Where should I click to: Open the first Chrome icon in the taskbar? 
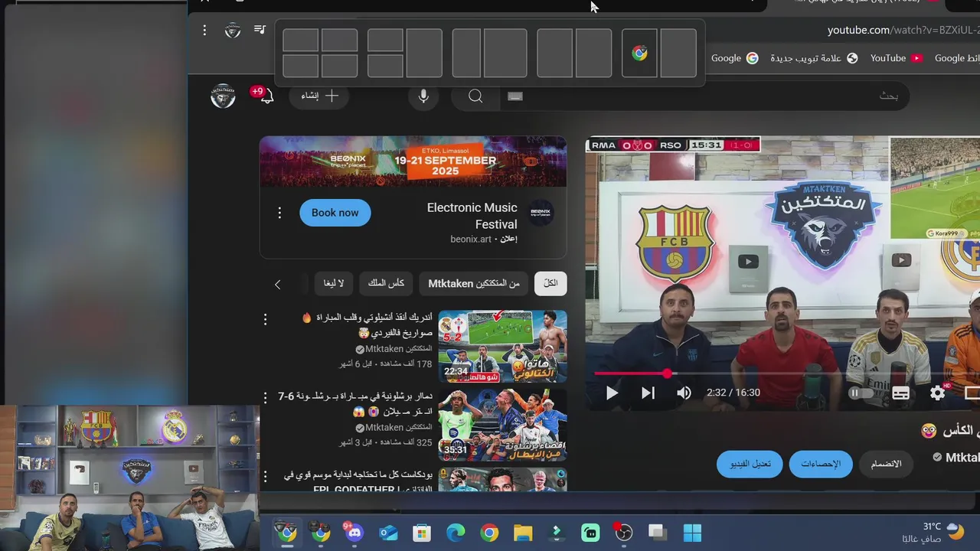click(287, 533)
